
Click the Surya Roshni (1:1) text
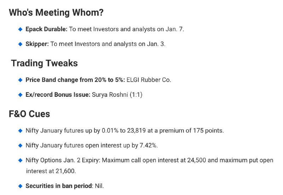click(117, 95)
